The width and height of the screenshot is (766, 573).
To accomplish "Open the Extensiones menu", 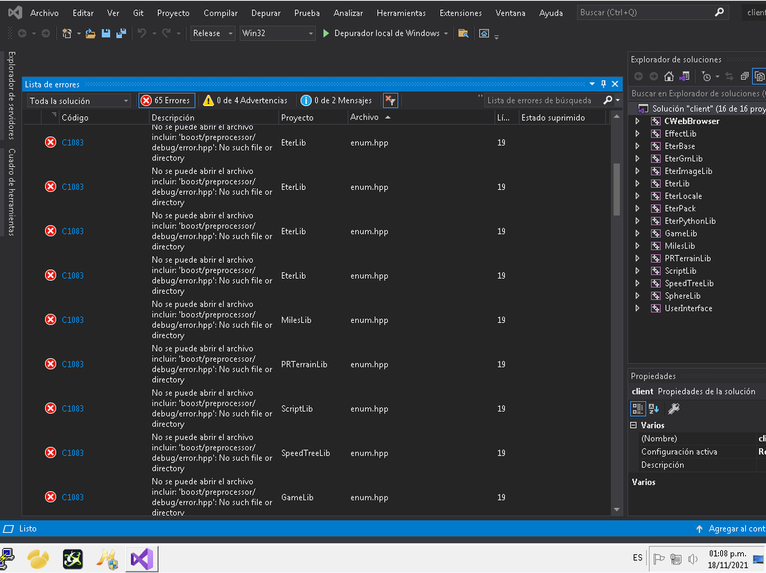I will (x=461, y=13).
